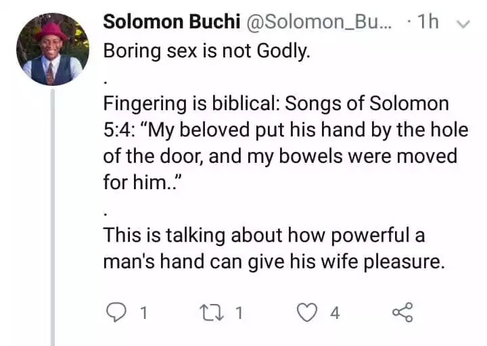Click the Songs of Solomon verse text
487x346 pixels.
(285, 143)
